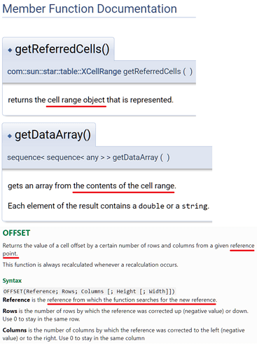
Task: Click the diamond bullet beside getDataArray()
Action: (x=10, y=136)
